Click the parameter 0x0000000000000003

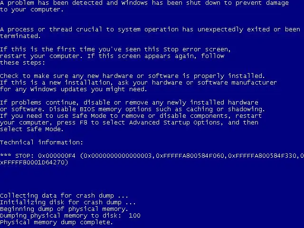[117, 156]
